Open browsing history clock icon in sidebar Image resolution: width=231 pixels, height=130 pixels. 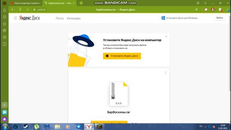click(5, 17)
